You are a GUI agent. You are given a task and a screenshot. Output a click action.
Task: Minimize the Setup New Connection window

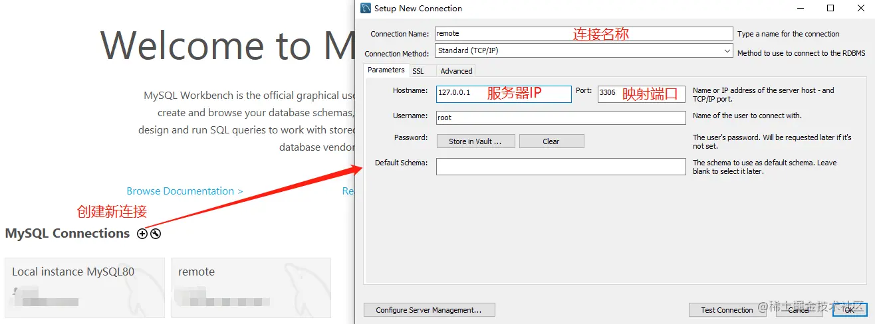point(800,9)
